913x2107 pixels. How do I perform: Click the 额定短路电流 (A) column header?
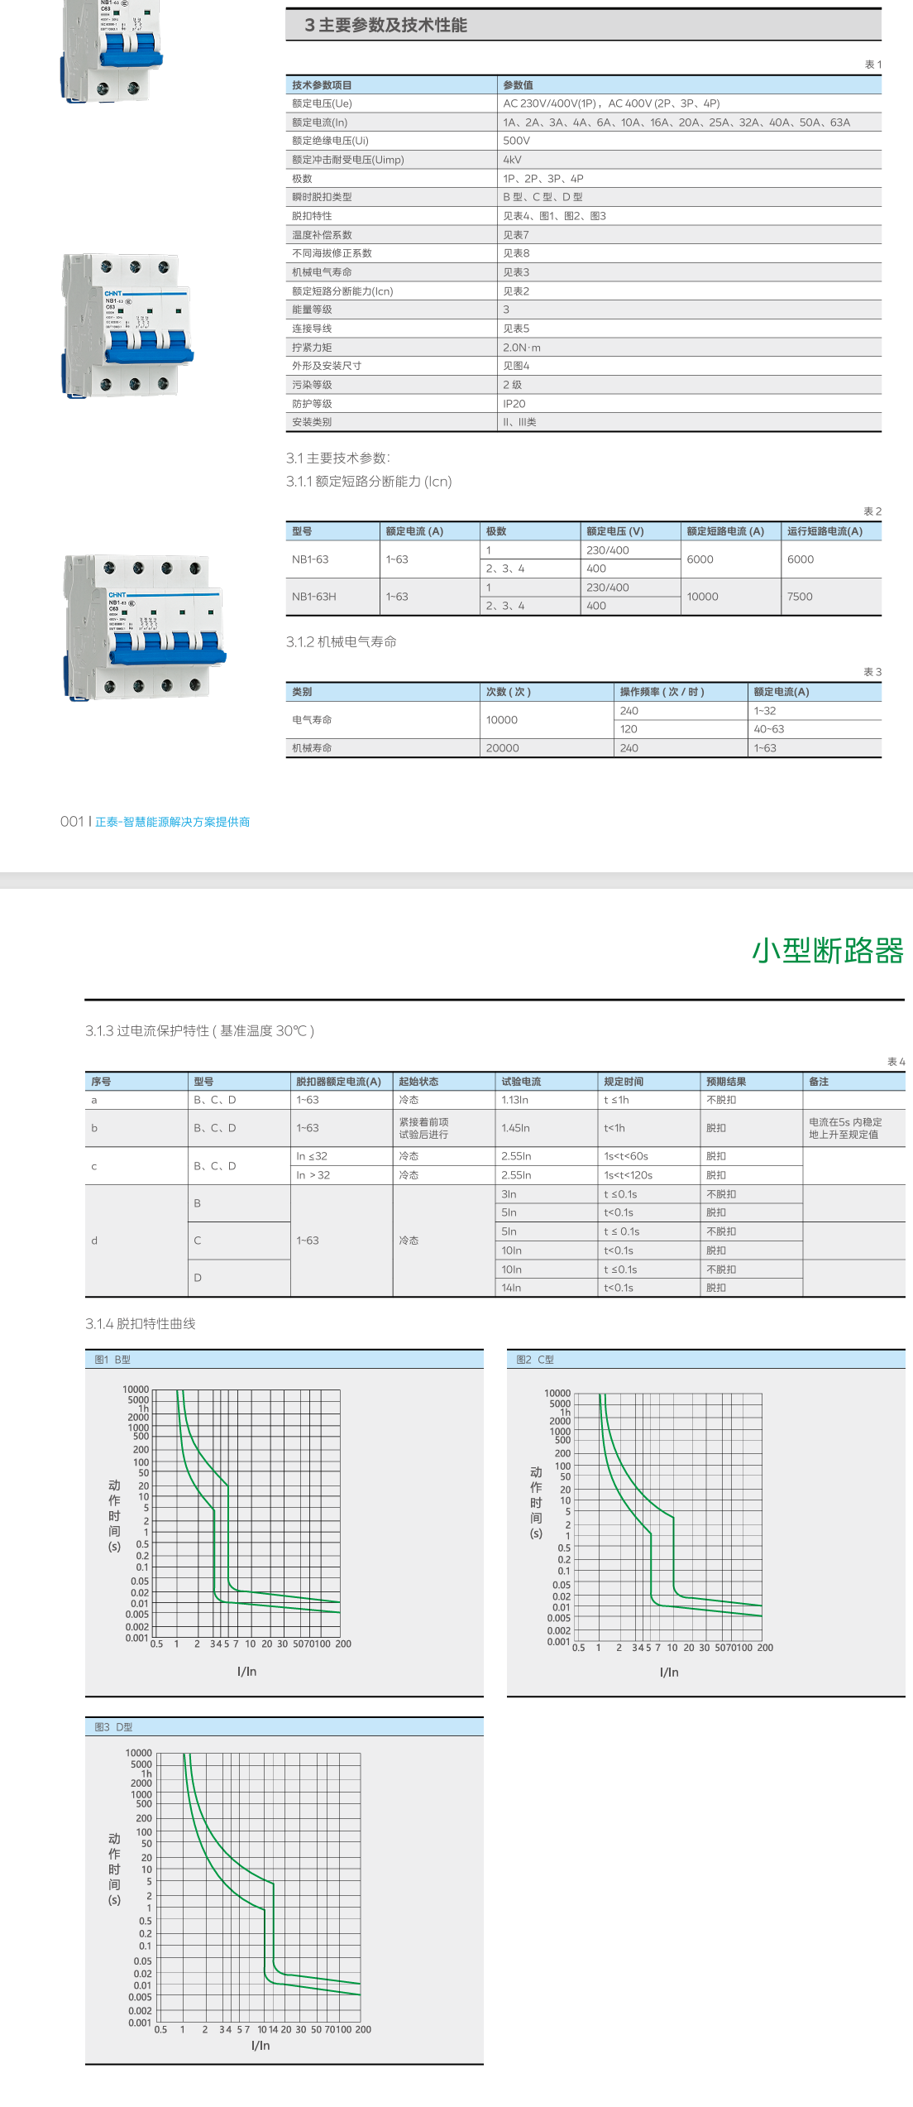pos(725,531)
